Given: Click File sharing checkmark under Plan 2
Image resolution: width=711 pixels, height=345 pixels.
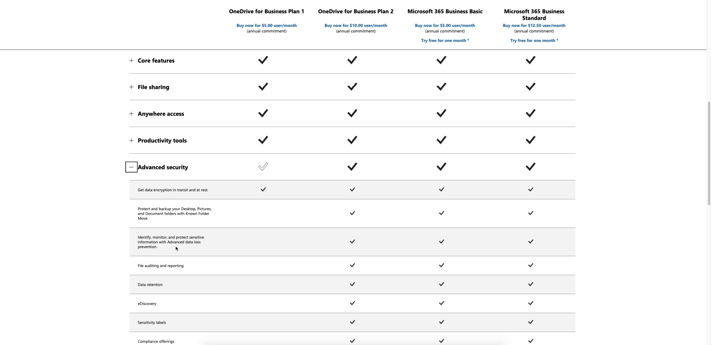Looking at the screenshot, I should coord(352,87).
